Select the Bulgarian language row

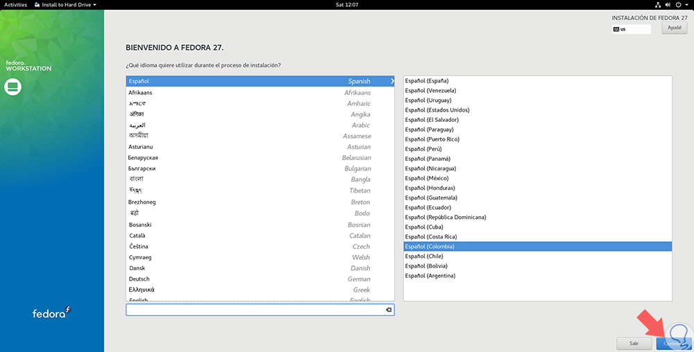point(260,168)
